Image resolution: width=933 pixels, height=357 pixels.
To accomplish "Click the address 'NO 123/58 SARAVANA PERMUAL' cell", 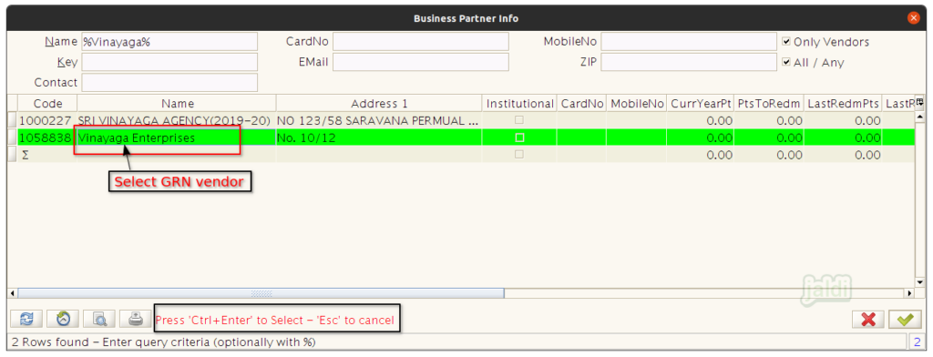I will [x=379, y=120].
